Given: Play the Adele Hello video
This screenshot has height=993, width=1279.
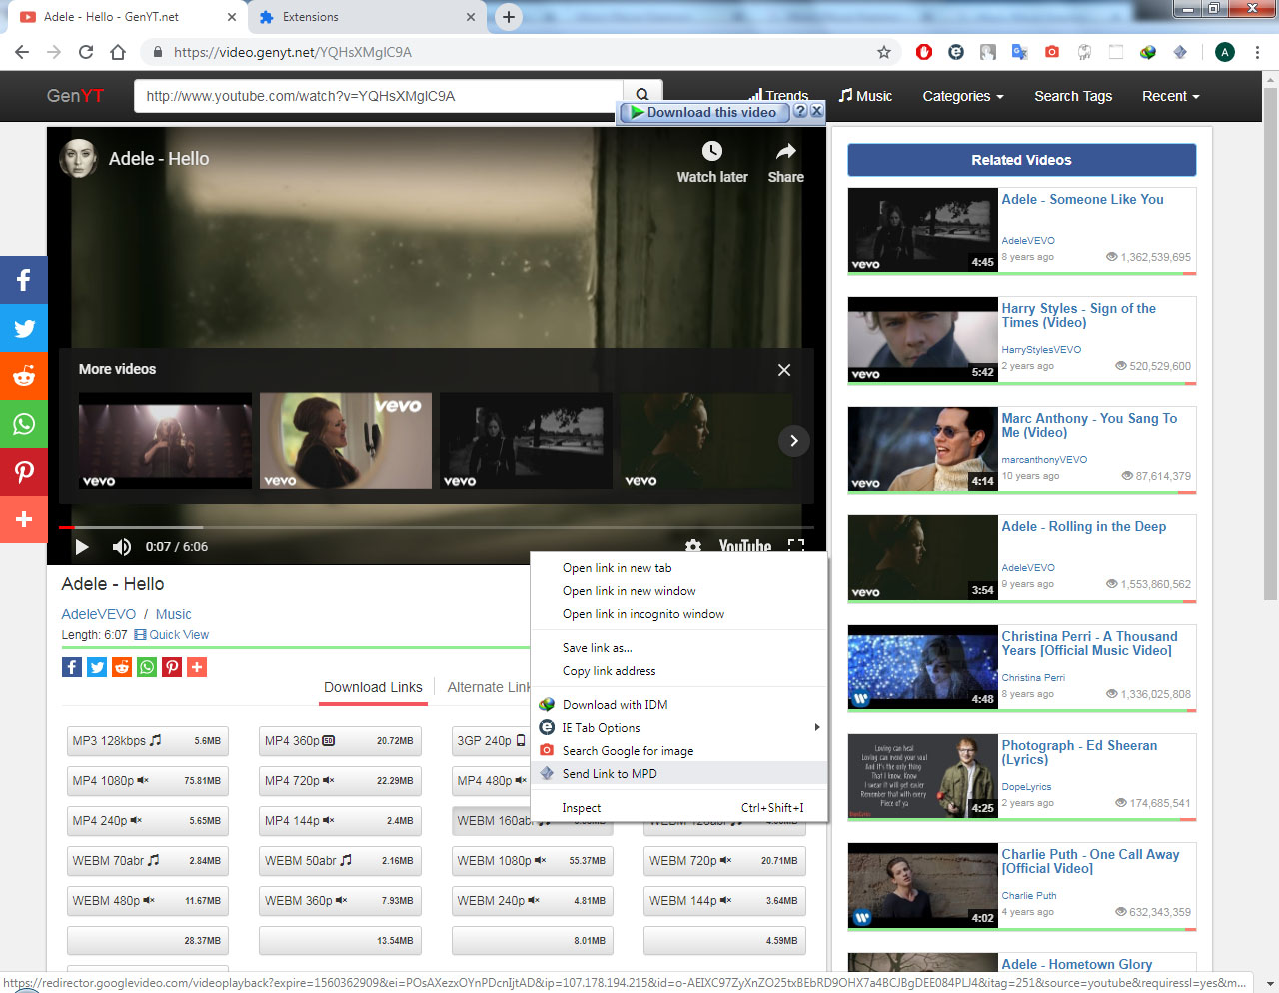Looking at the screenshot, I should [82, 546].
